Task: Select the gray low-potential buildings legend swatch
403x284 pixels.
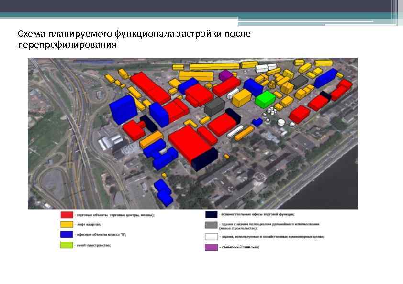Action: click(x=211, y=224)
